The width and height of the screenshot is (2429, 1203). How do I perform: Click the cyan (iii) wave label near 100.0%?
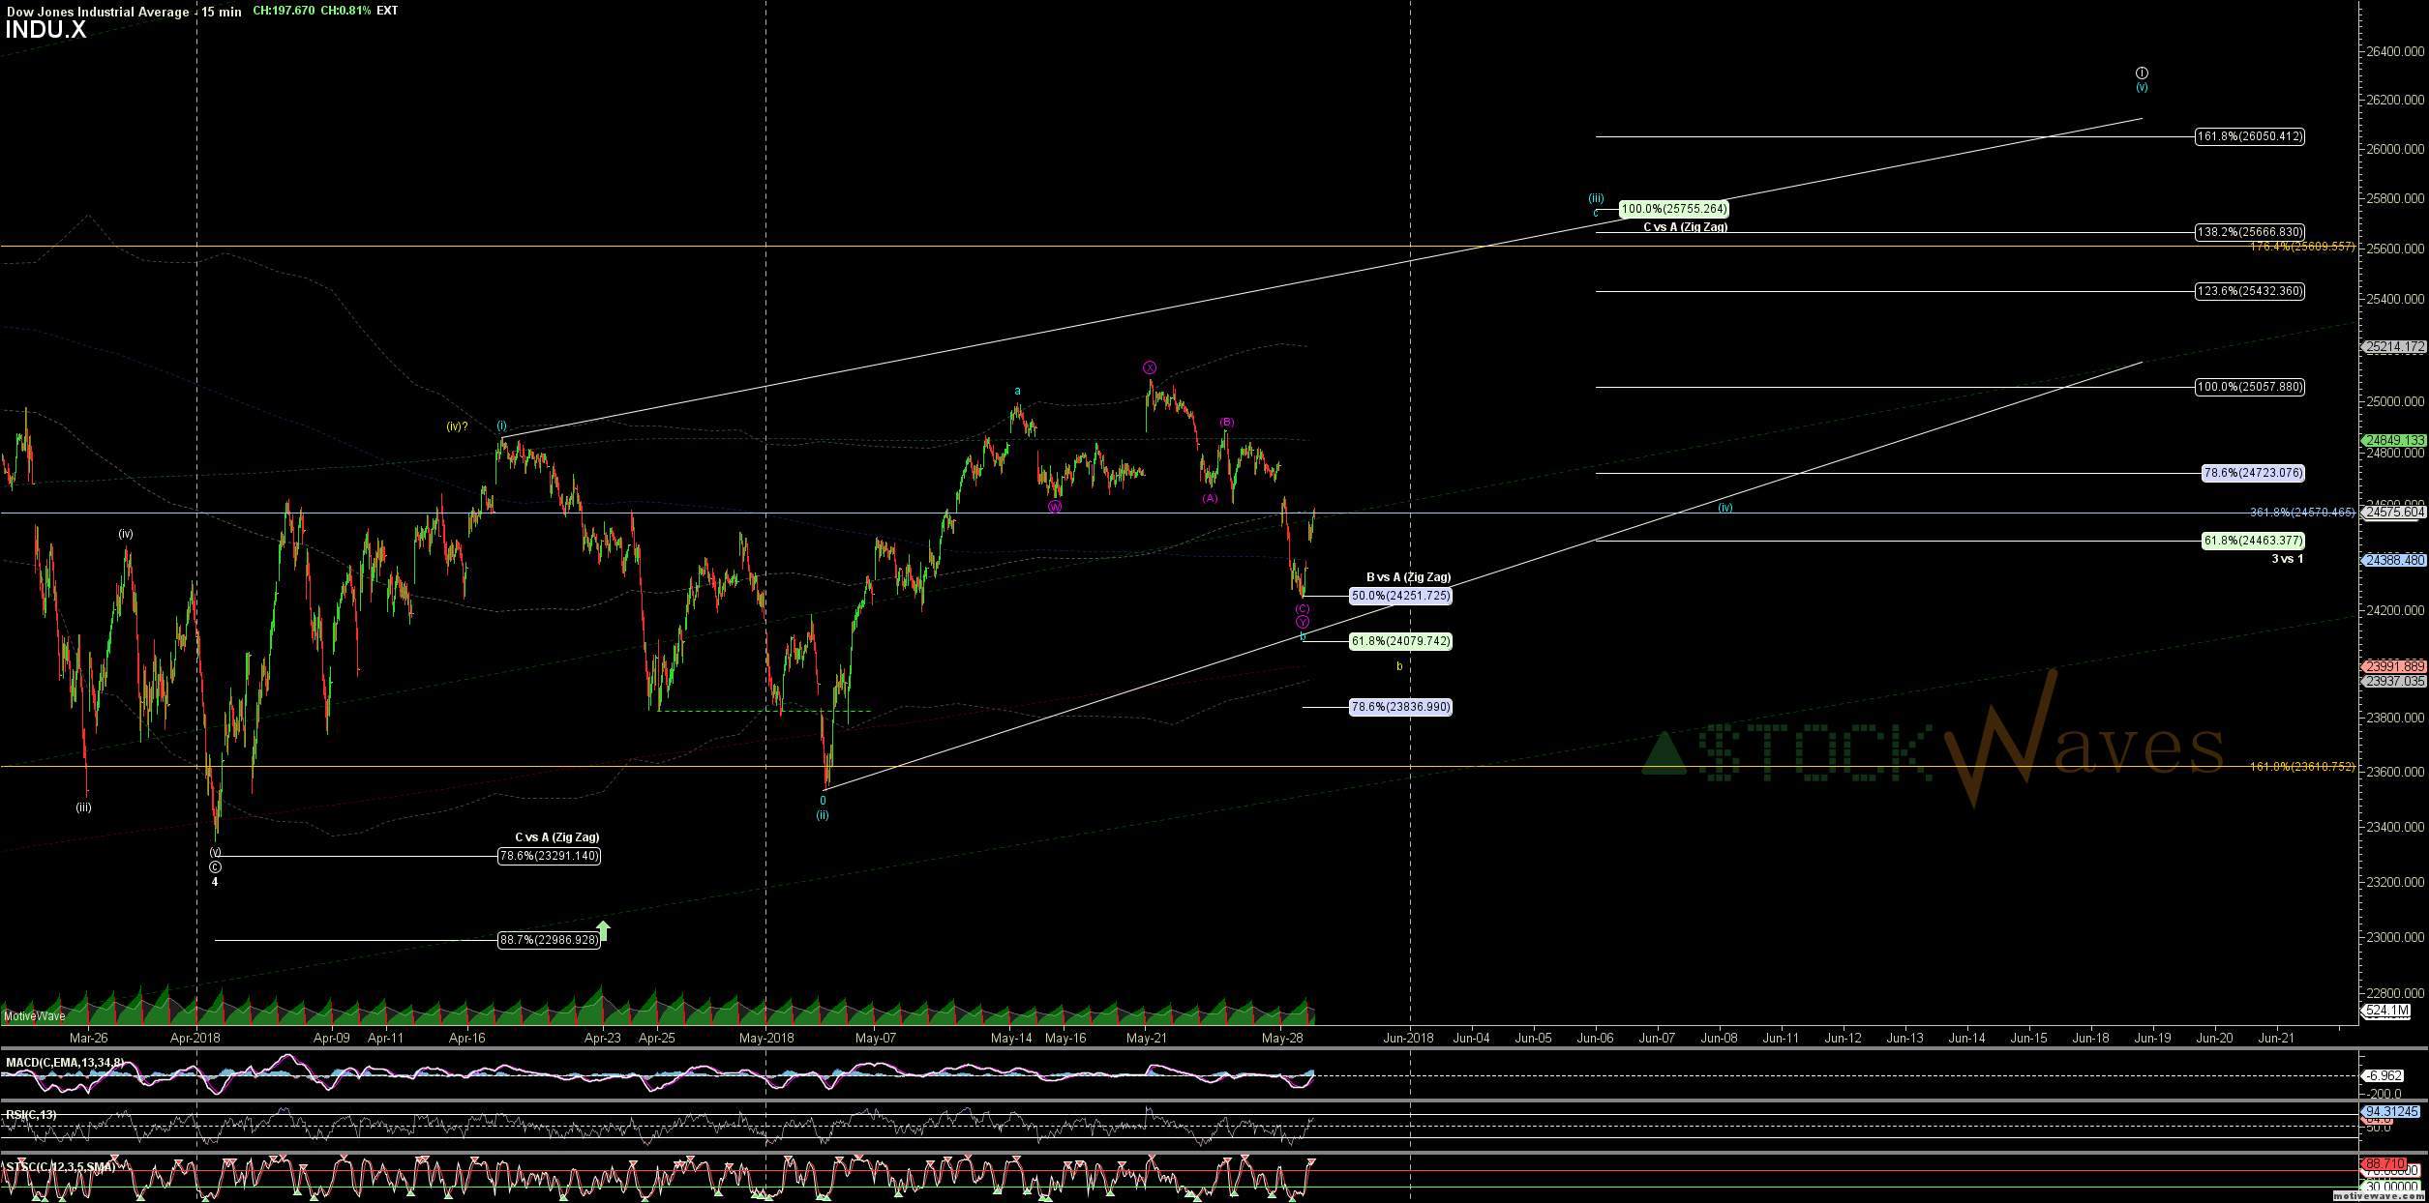click(1596, 198)
